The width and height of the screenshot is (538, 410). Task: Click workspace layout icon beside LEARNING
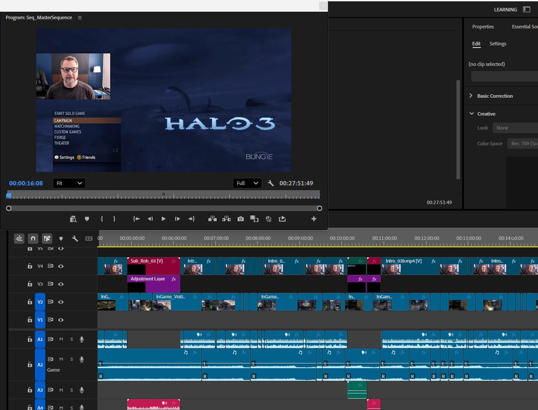526,9
